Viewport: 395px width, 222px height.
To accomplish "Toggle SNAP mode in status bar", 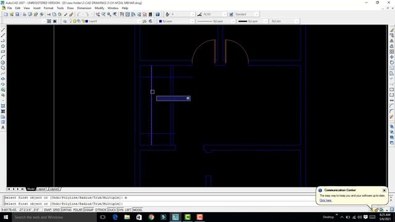I will point(48,210).
